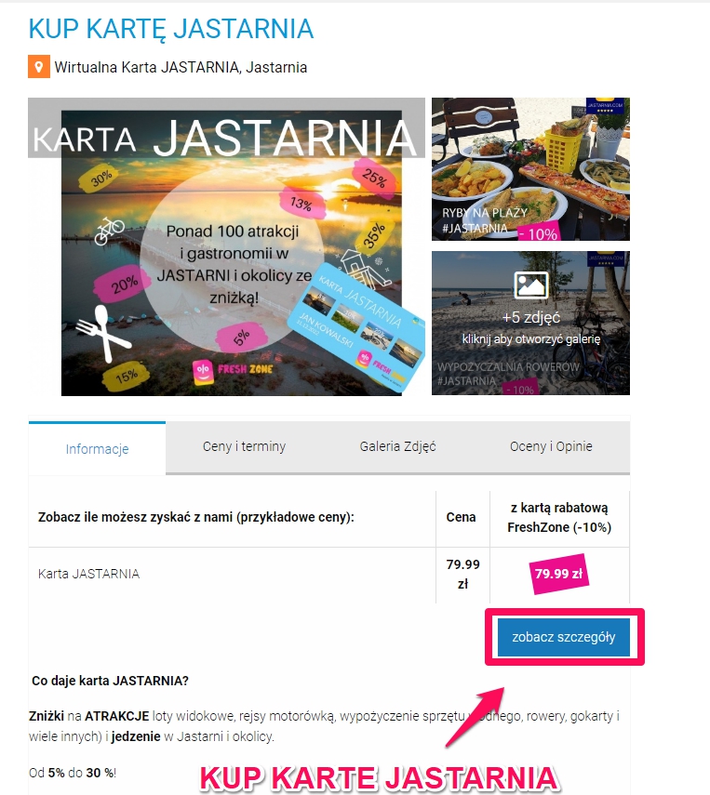The height and width of the screenshot is (795, 710).
Task: Click the main Karta Jastarnia banner image
Action: tap(226, 247)
